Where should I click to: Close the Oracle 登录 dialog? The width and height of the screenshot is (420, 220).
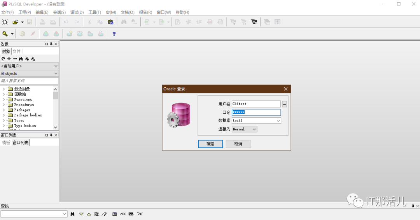285,89
